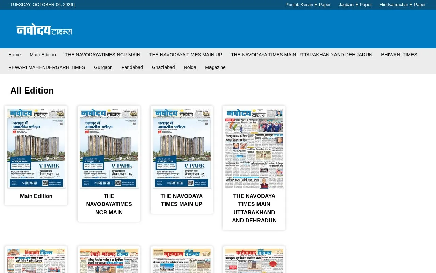Open Noida edition from navigation
436x273 pixels.
pyautogui.click(x=190, y=67)
